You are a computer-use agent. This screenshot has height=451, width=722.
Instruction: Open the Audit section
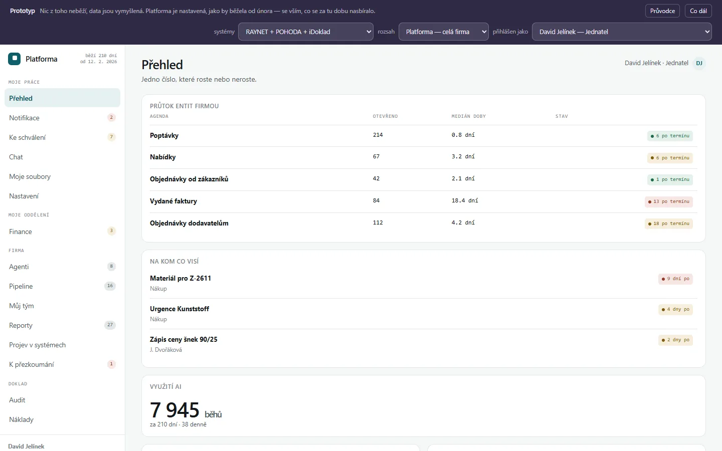[x=62, y=400]
